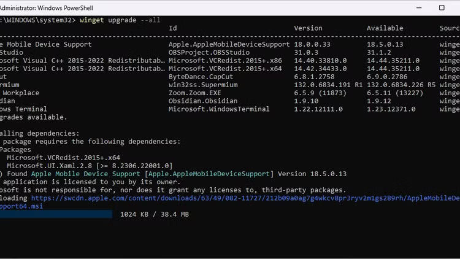Click the 'Version' column header
This screenshot has height=259, width=460.
[308, 28]
